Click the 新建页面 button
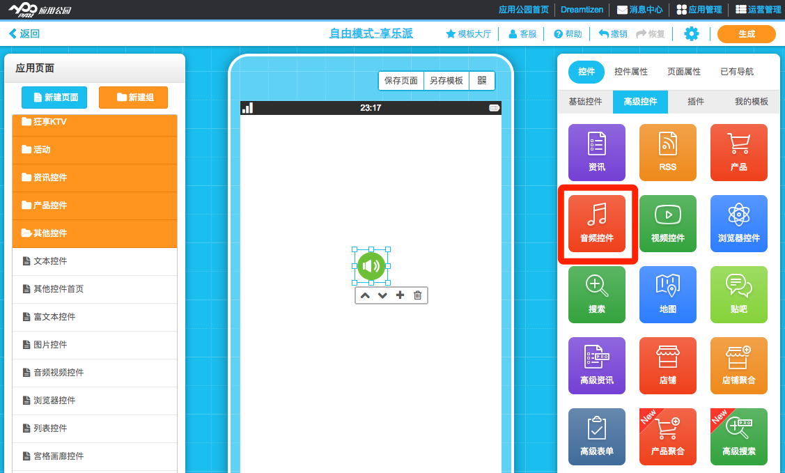This screenshot has width=785, height=473. (x=54, y=98)
